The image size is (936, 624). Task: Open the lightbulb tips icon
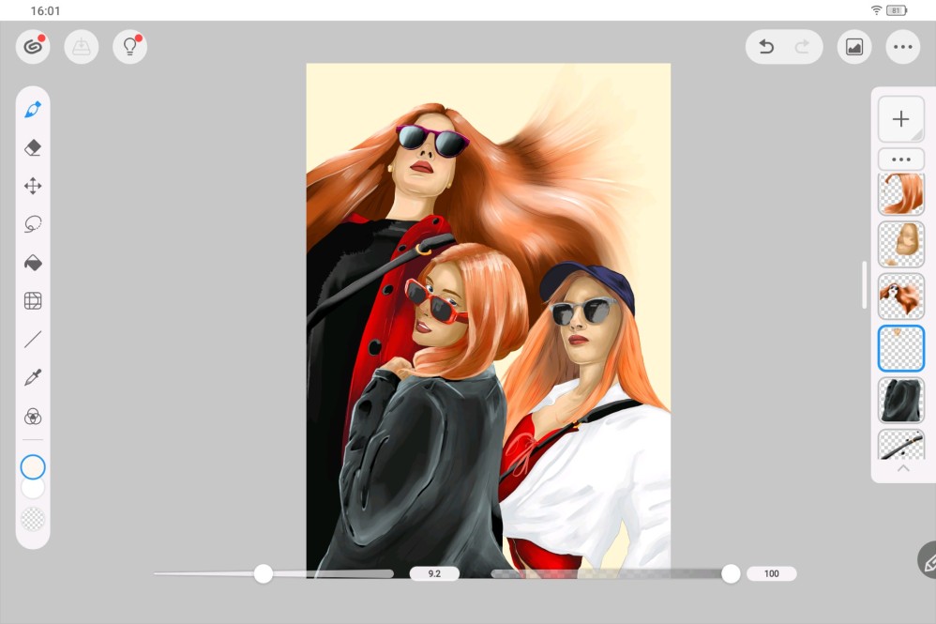click(x=129, y=47)
